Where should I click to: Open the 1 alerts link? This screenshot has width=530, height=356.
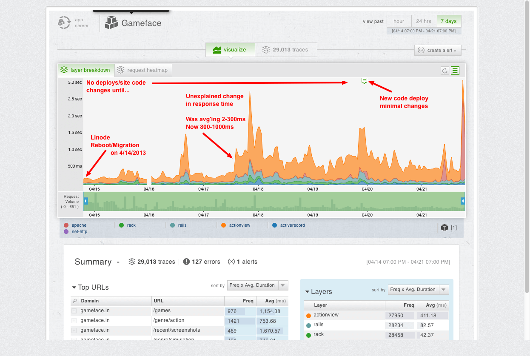247,262
